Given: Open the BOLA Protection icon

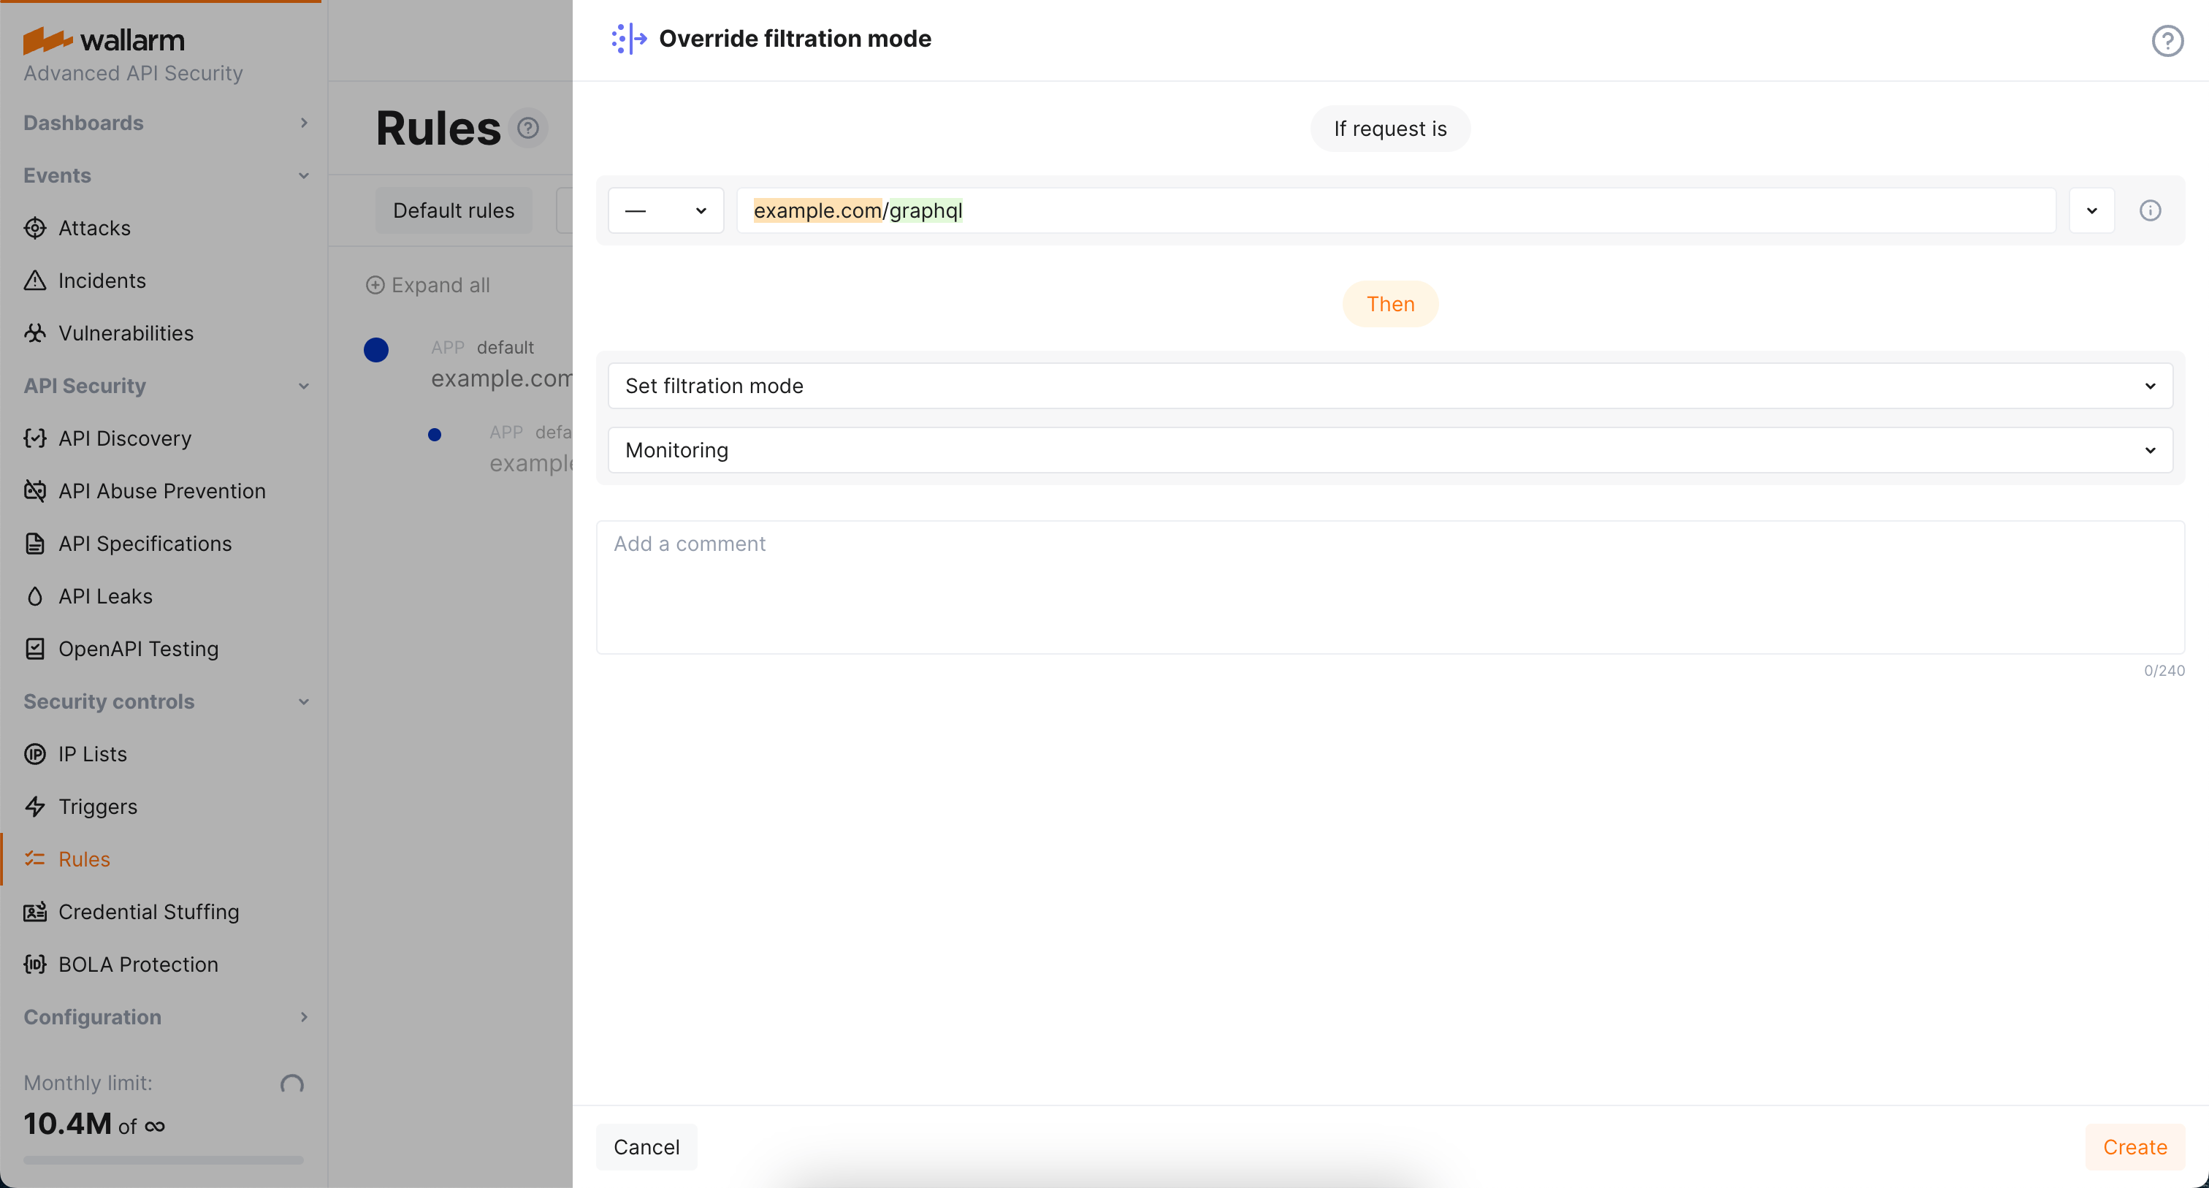Looking at the screenshot, I should [x=35, y=964].
